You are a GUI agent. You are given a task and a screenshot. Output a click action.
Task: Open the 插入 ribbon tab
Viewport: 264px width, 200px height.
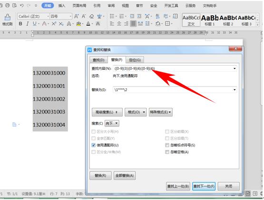[62, 6]
